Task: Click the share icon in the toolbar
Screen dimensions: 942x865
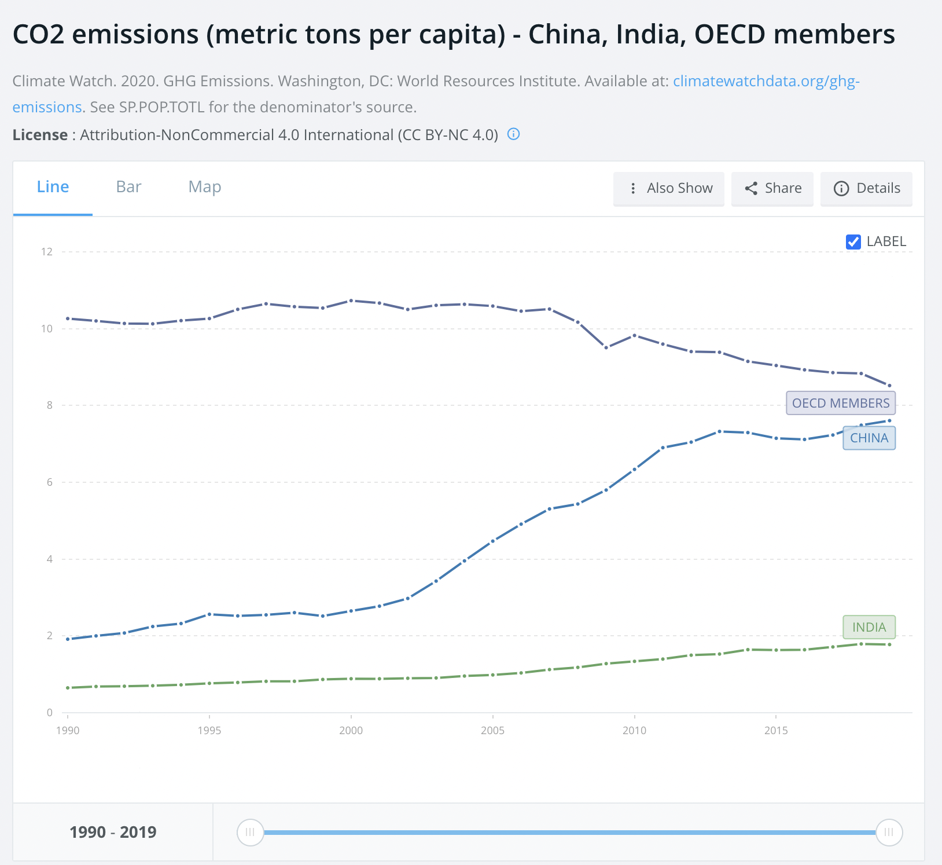Action: pos(751,188)
